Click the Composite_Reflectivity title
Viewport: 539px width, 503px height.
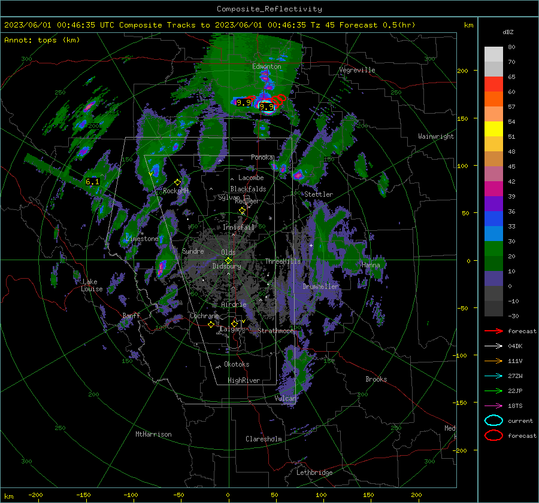[269, 9]
